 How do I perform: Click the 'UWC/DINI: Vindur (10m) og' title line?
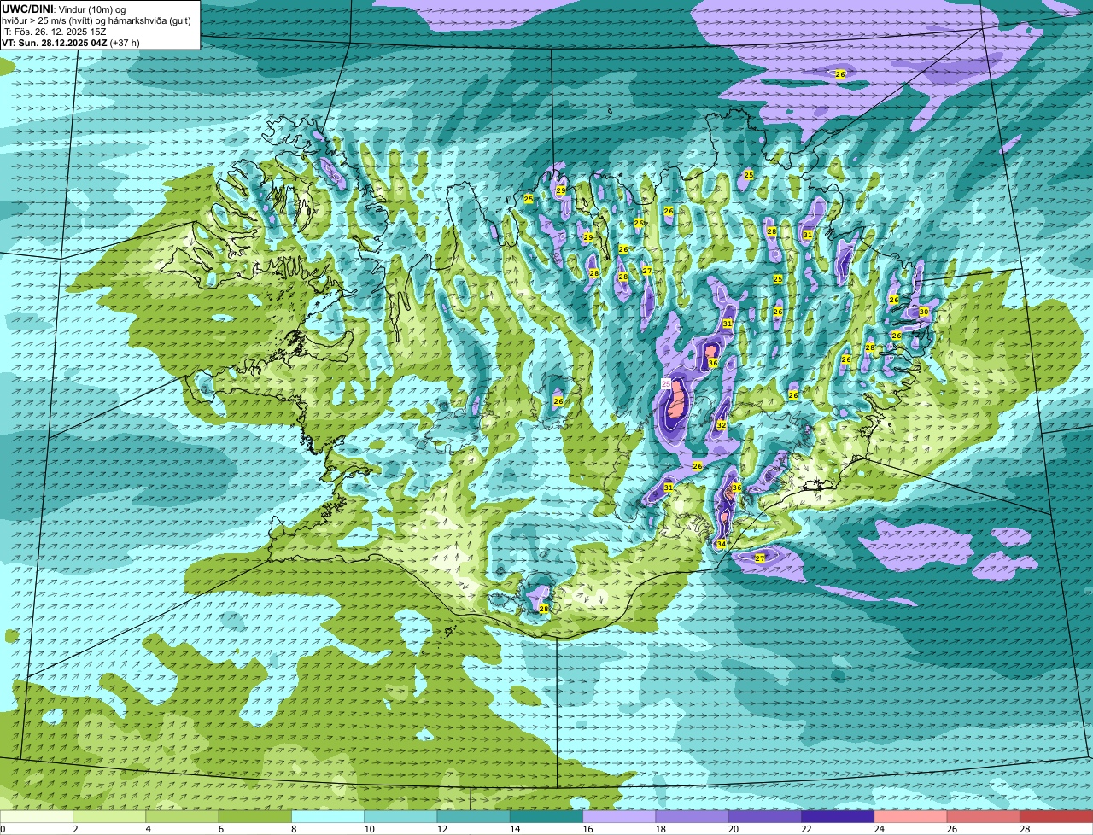[x=64, y=9]
